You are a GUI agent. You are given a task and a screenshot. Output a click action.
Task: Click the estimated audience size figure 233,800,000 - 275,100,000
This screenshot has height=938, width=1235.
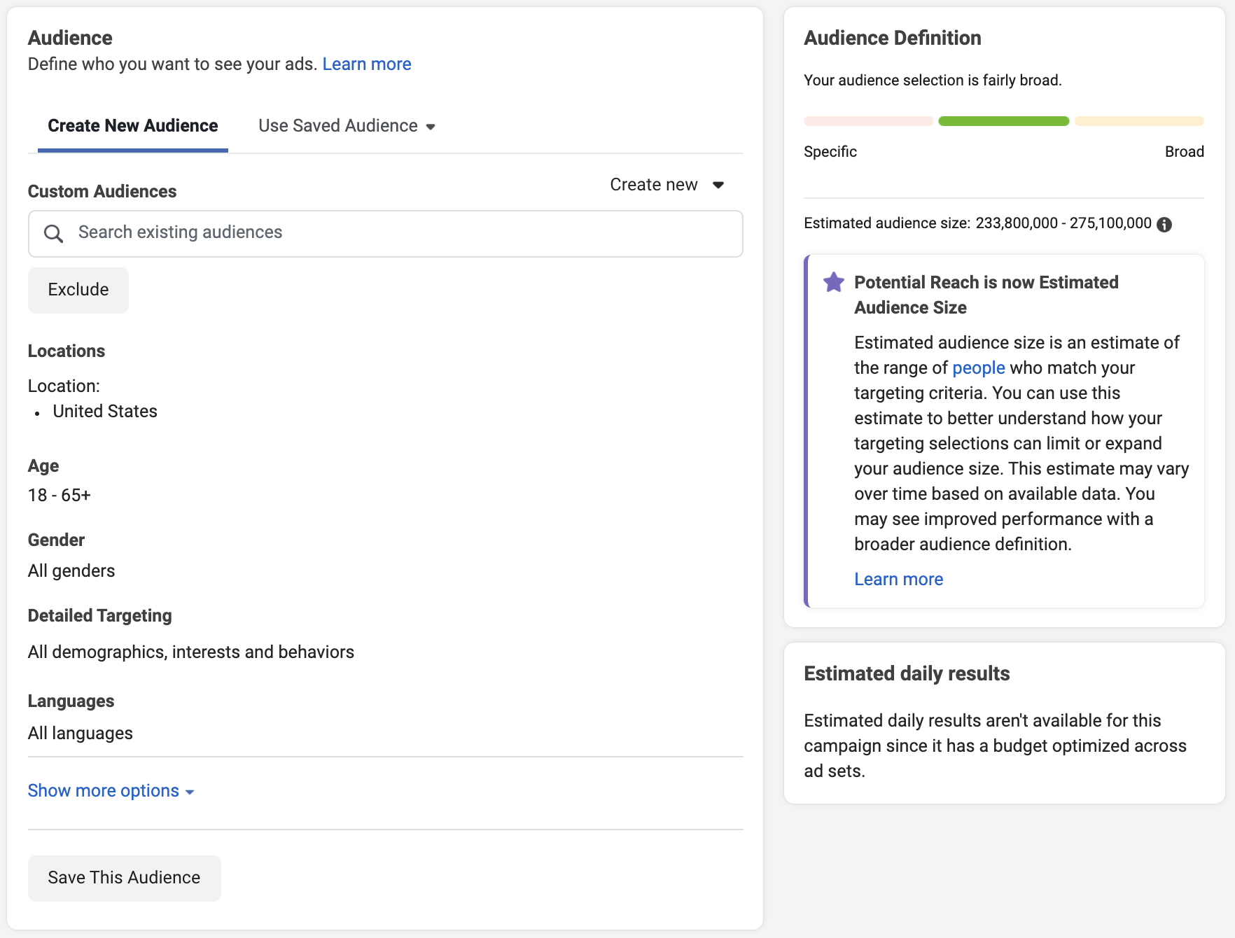click(x=1063, y=223)
